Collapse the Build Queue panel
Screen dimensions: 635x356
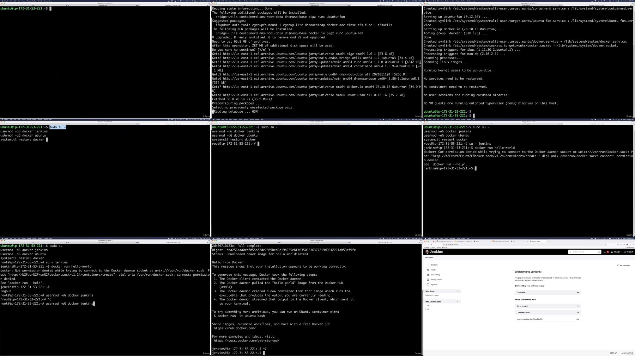tap(458, 291)
